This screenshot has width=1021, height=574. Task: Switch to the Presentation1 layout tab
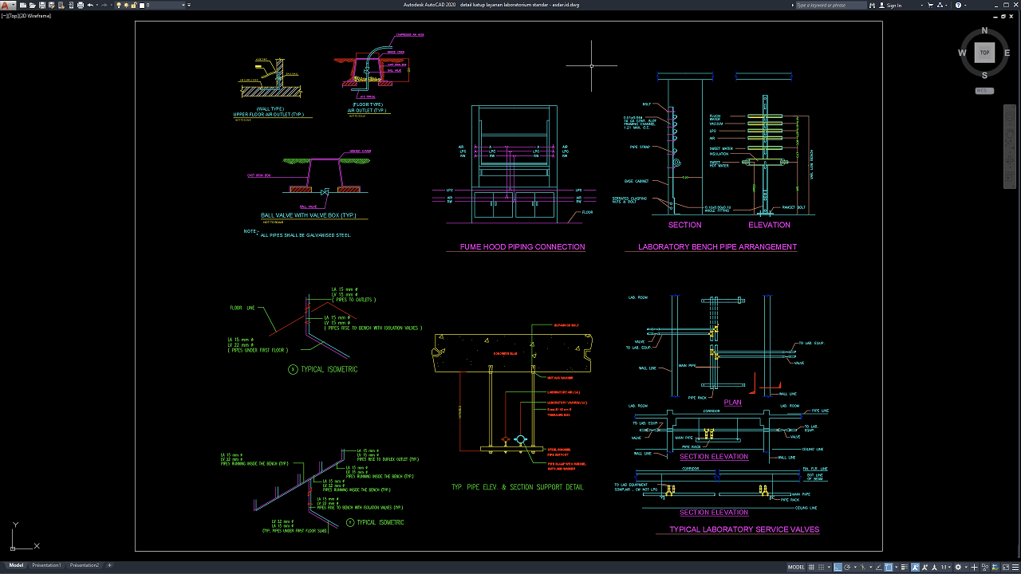(46, 565)
